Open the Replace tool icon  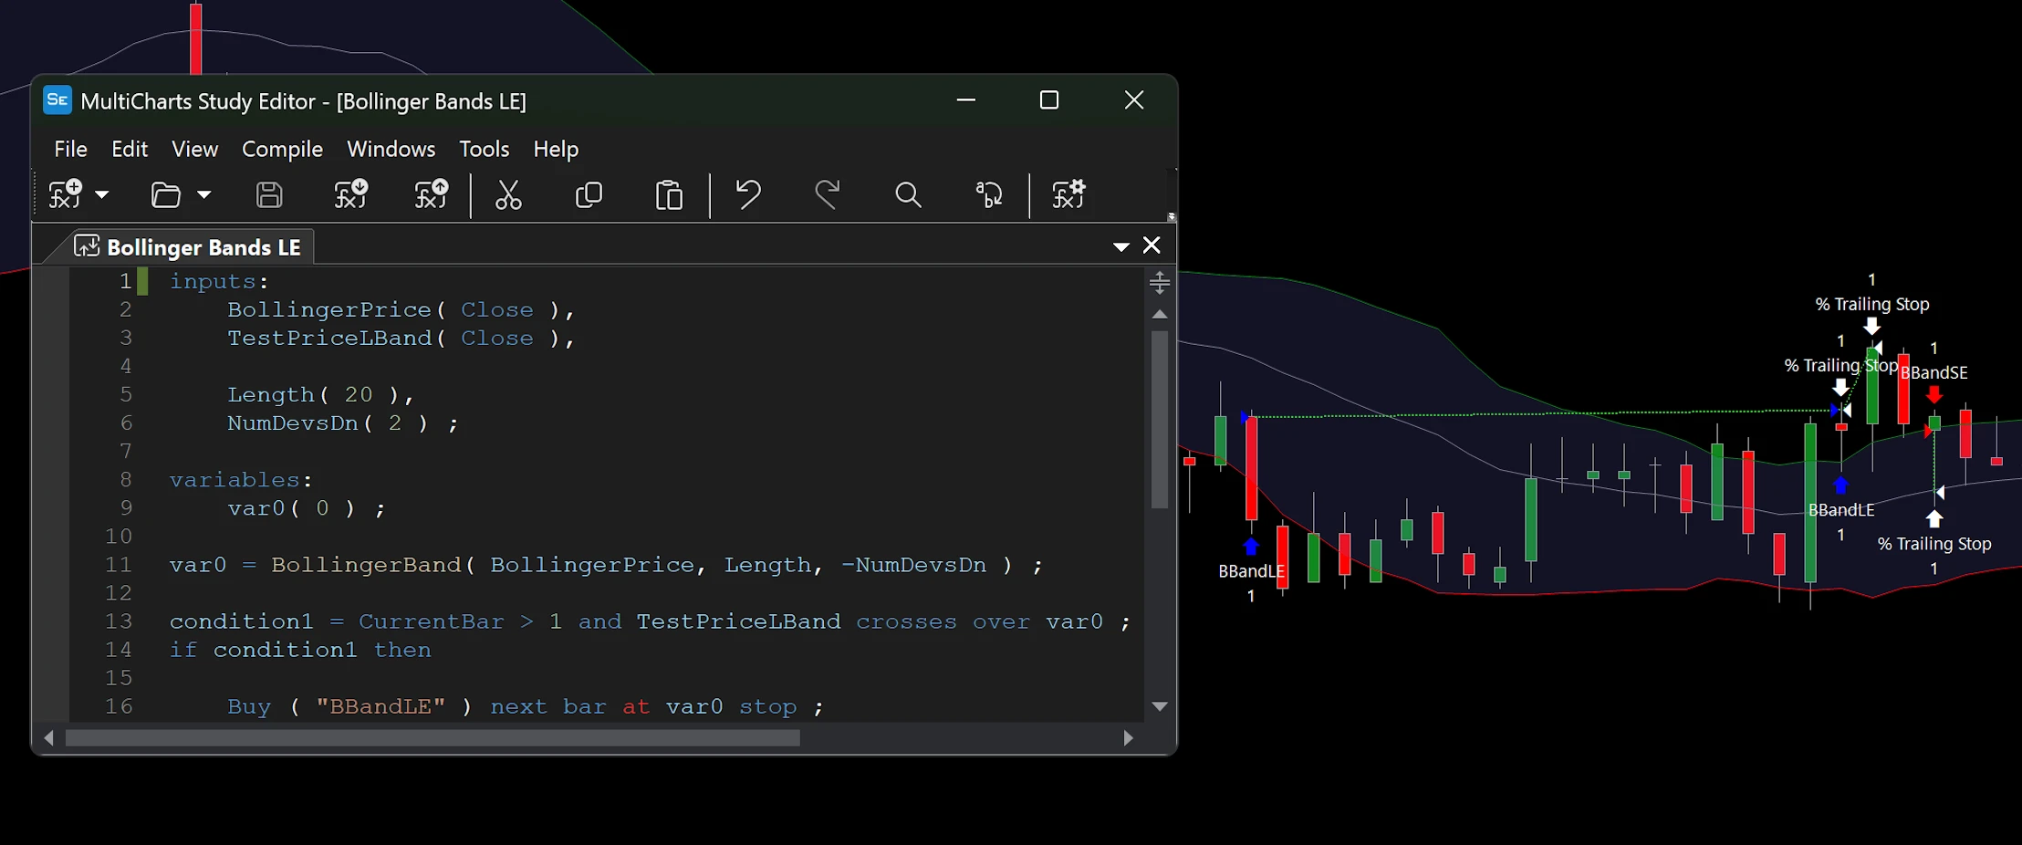coord(988,194)
